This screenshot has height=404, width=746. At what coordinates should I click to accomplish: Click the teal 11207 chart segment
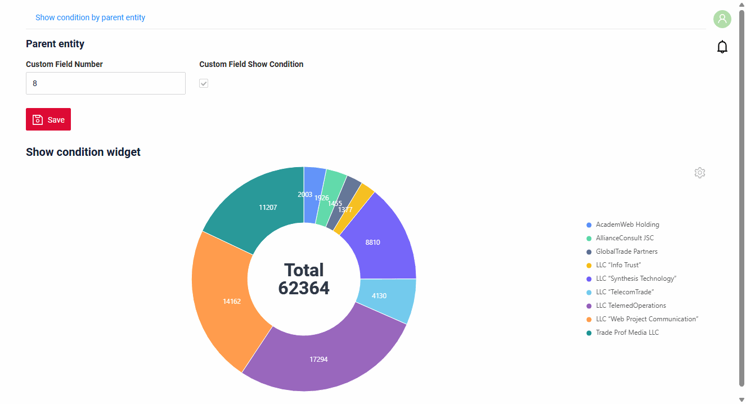268,207
